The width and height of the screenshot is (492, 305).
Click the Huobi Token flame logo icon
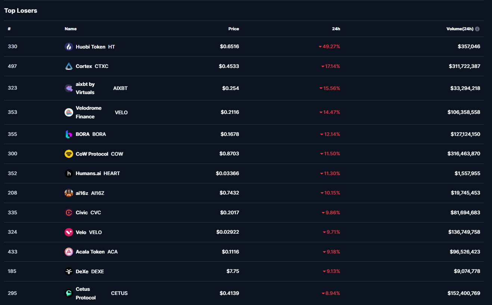click(69, 47)
